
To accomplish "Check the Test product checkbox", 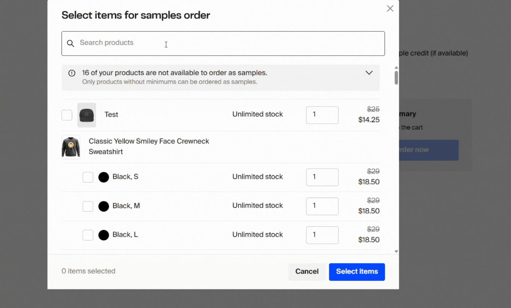I will coord(67,115).
